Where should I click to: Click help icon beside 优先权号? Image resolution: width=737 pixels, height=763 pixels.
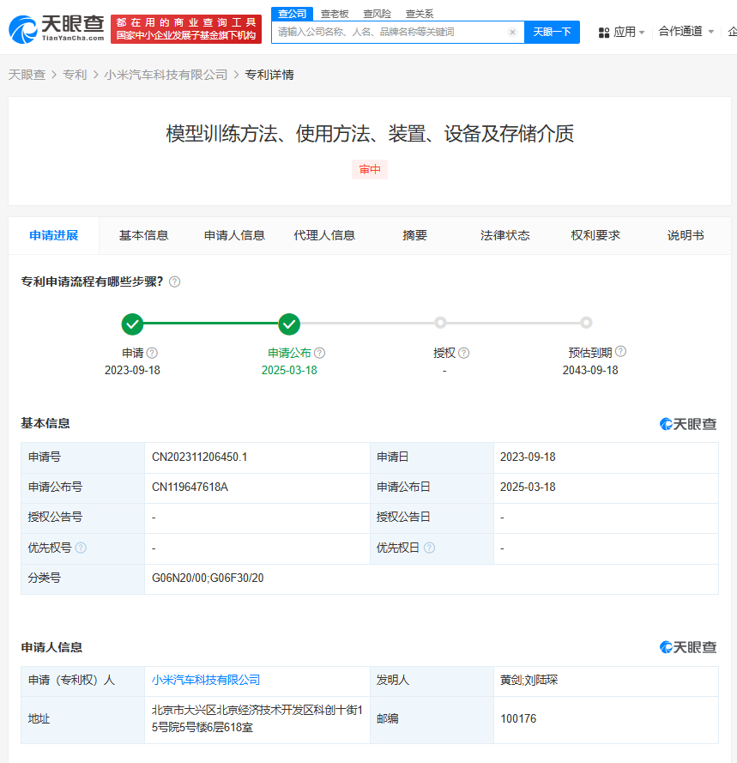click(x=81, y=548)
